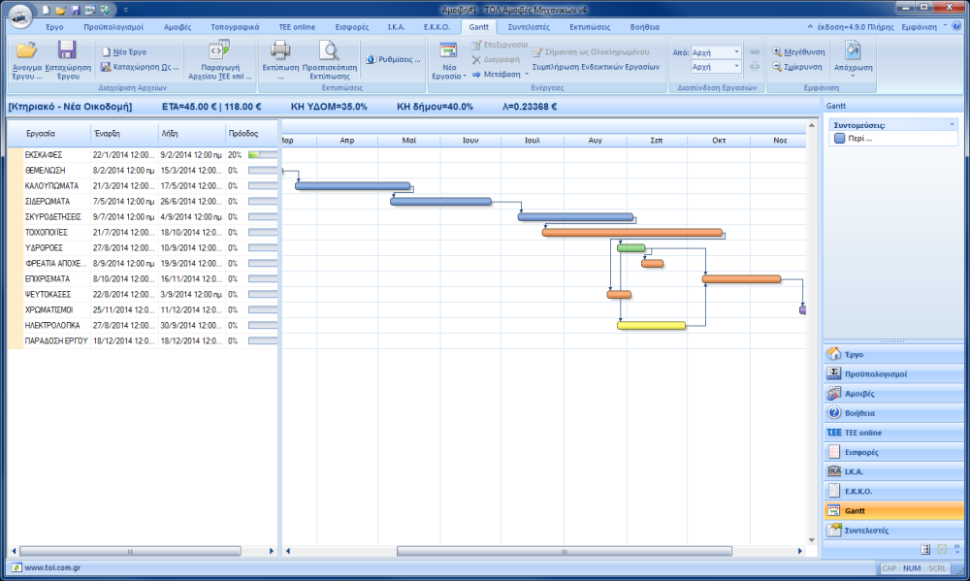
Task: Switch to the TEE online ribbon tab
Action: (x=297, y=27)
